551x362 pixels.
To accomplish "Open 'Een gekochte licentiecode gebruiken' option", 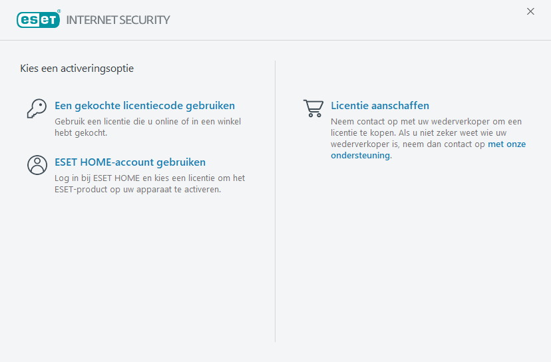I will (x=144, y=106).
